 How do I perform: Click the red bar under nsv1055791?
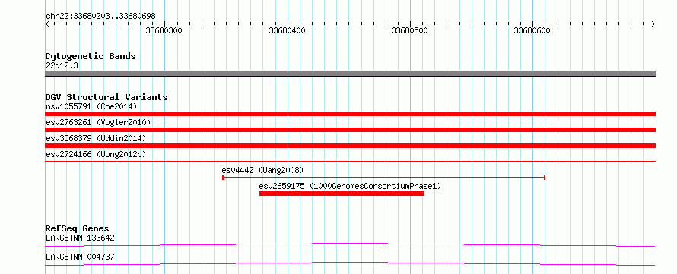click(350, 114)
